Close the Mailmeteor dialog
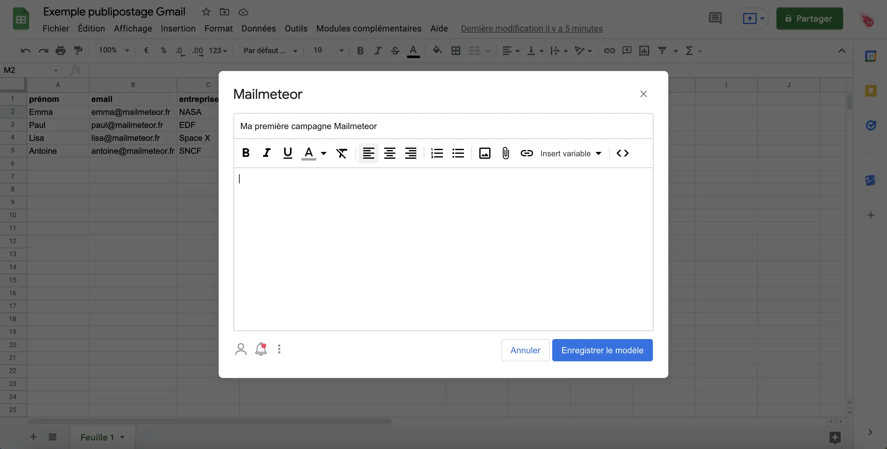Image resolution: width=887 pixels, height=449 pixels. tap(643, 94)
